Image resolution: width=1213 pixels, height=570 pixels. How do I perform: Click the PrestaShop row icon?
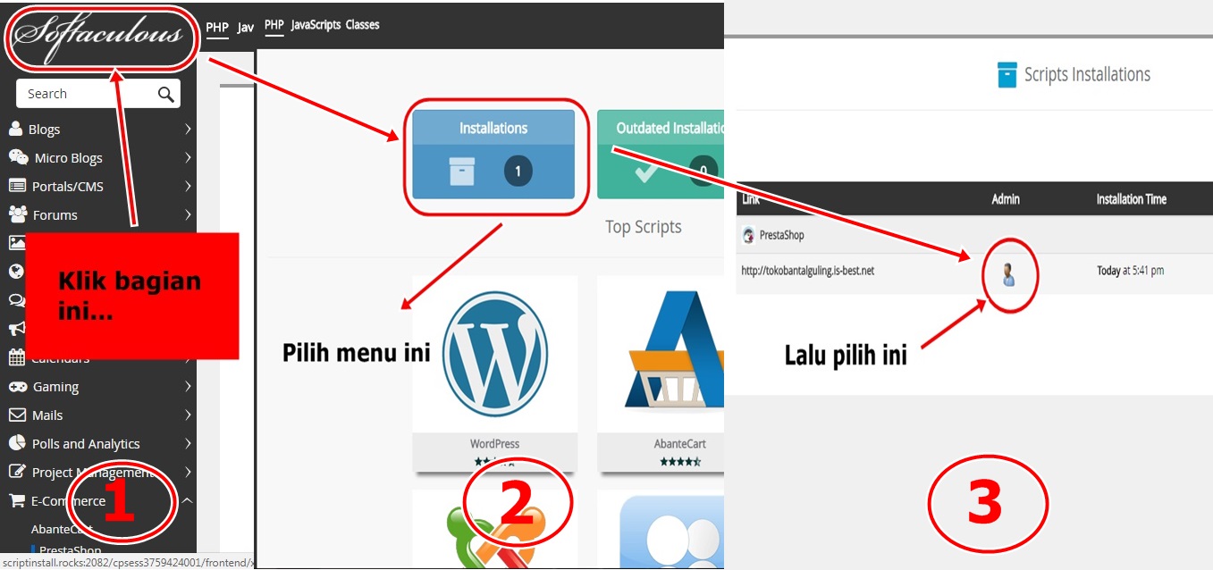[749, 236]
